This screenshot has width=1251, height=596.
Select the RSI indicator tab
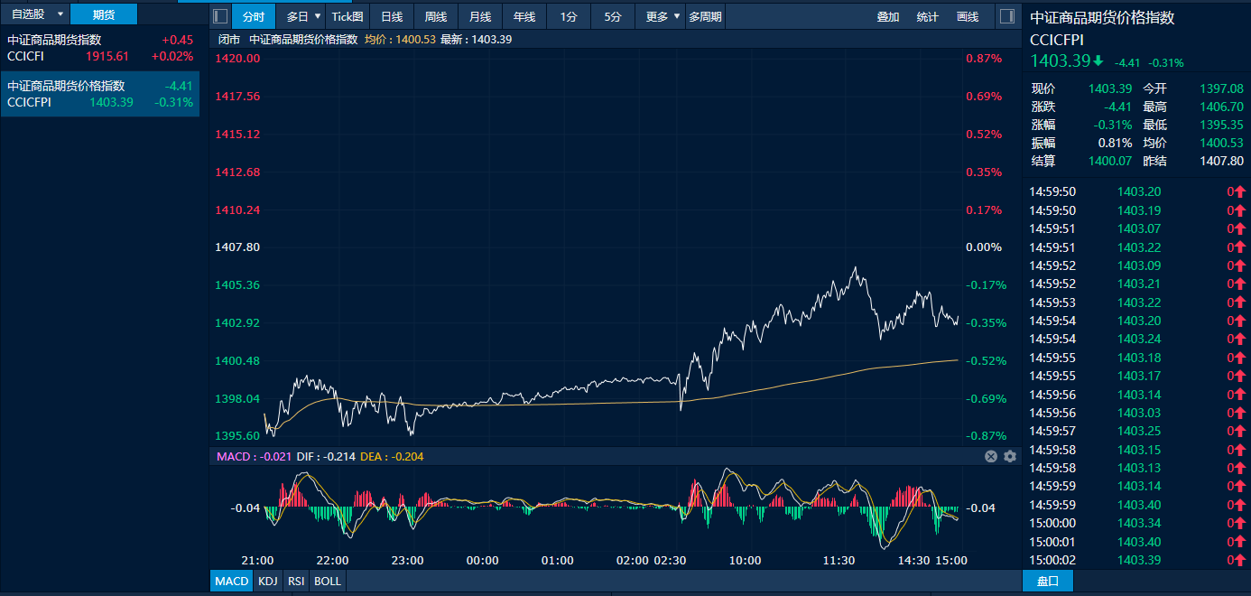(x=296, y=581)
